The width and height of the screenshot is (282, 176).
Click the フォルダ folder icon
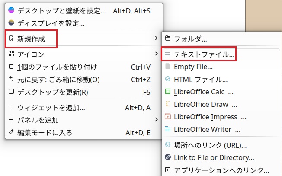point(168,39)
